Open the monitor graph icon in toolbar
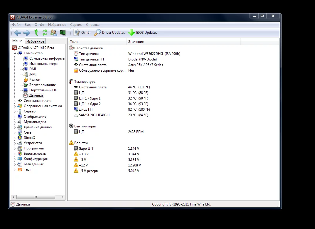The width and height of the screenshot is (315, 229). click(x=63, y=33)
